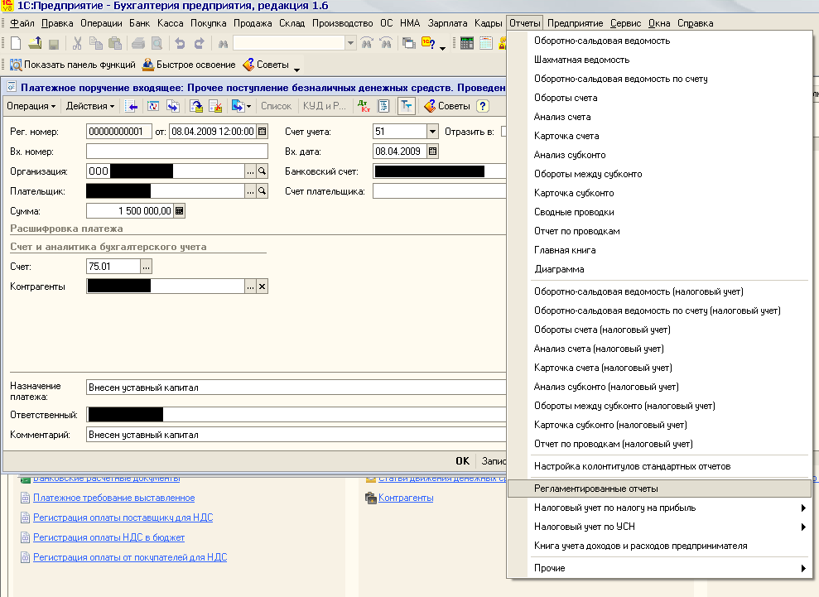
Task: Click the help question mark icon
Action: tap(482, 106)
